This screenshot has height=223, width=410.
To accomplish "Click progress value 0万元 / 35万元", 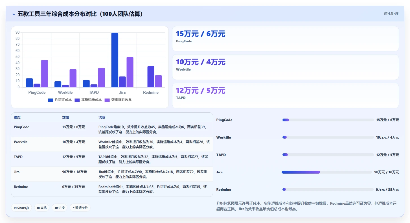I will click(387, 190).
